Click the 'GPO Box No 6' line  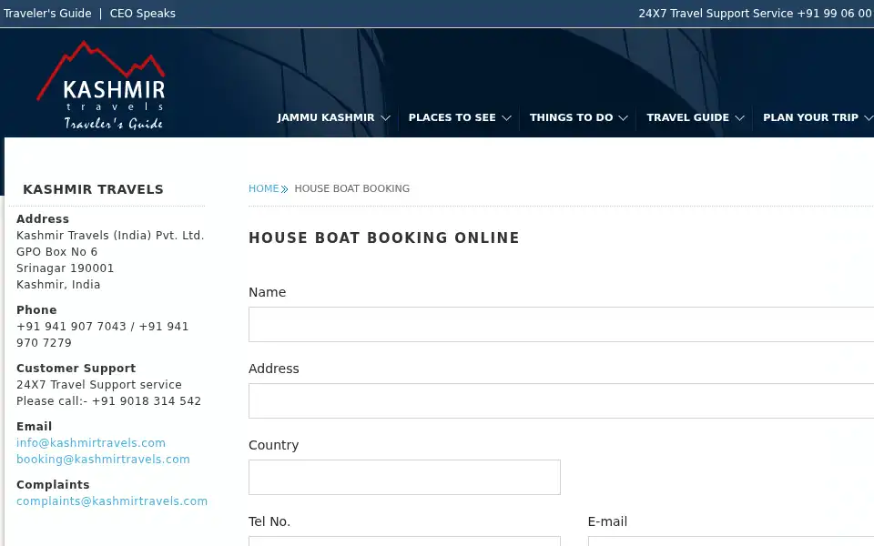click(56, 252)
